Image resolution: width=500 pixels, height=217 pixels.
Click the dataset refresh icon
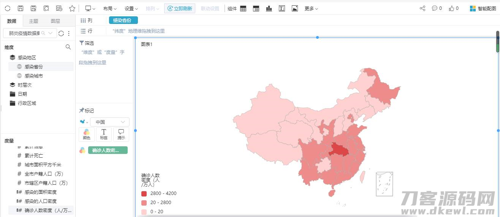pos(61,33)
